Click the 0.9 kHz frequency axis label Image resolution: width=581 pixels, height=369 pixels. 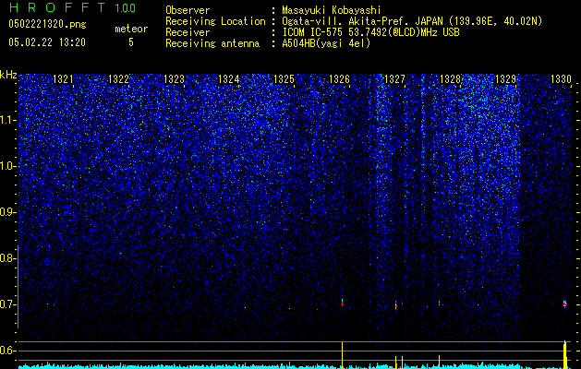7,212
